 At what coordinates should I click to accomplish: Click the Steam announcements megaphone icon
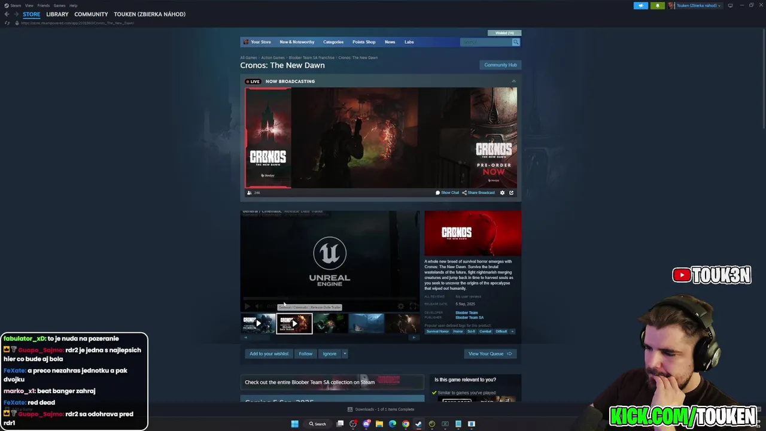pyautogui.click(x=641, y=5)
